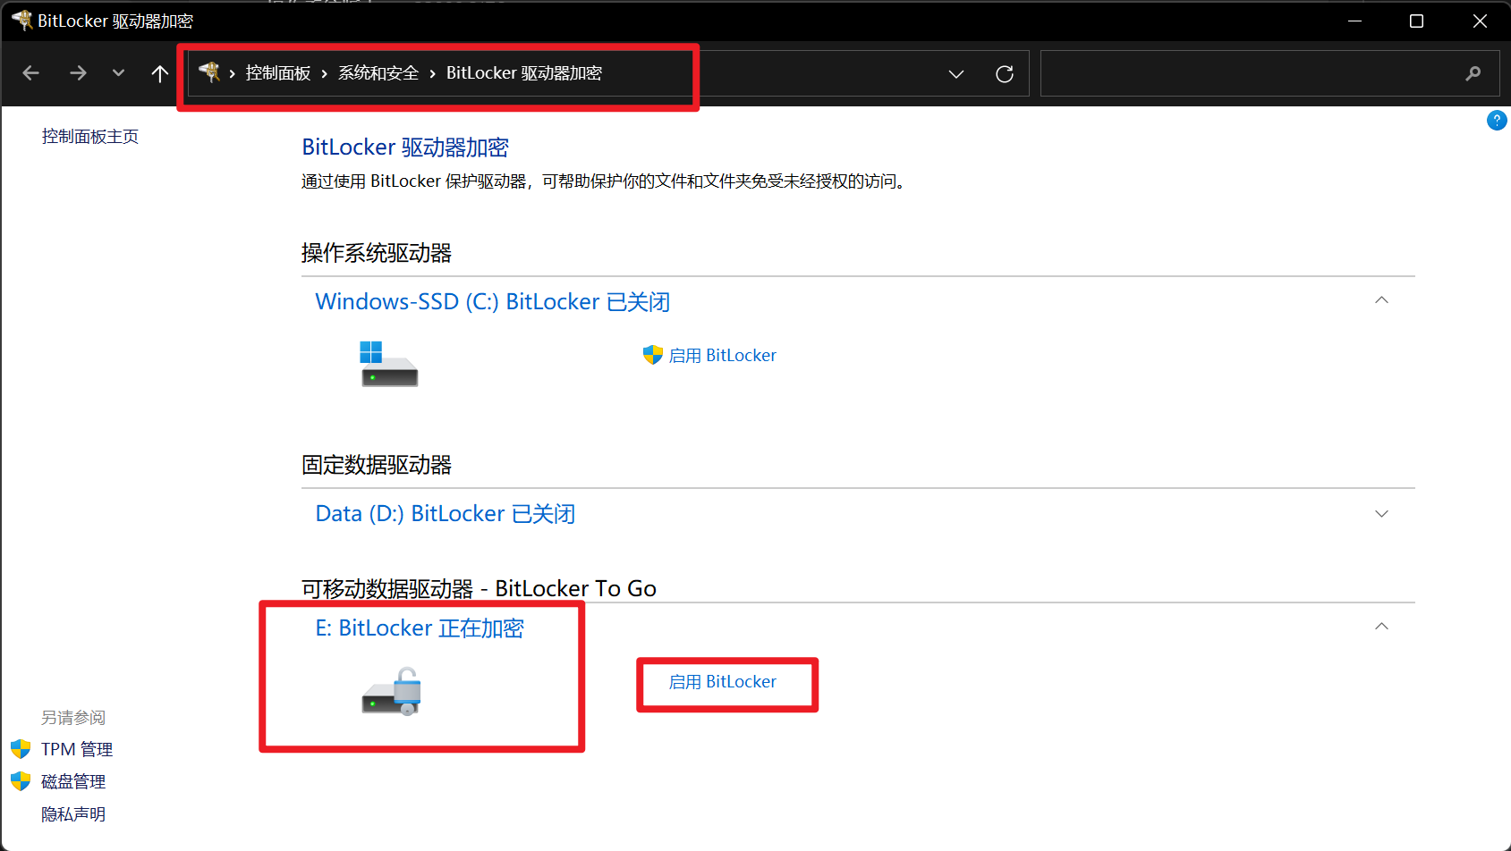Enable BitLocker for C: drive
This screenshot has width=1511, height=851.
(723, 356)
